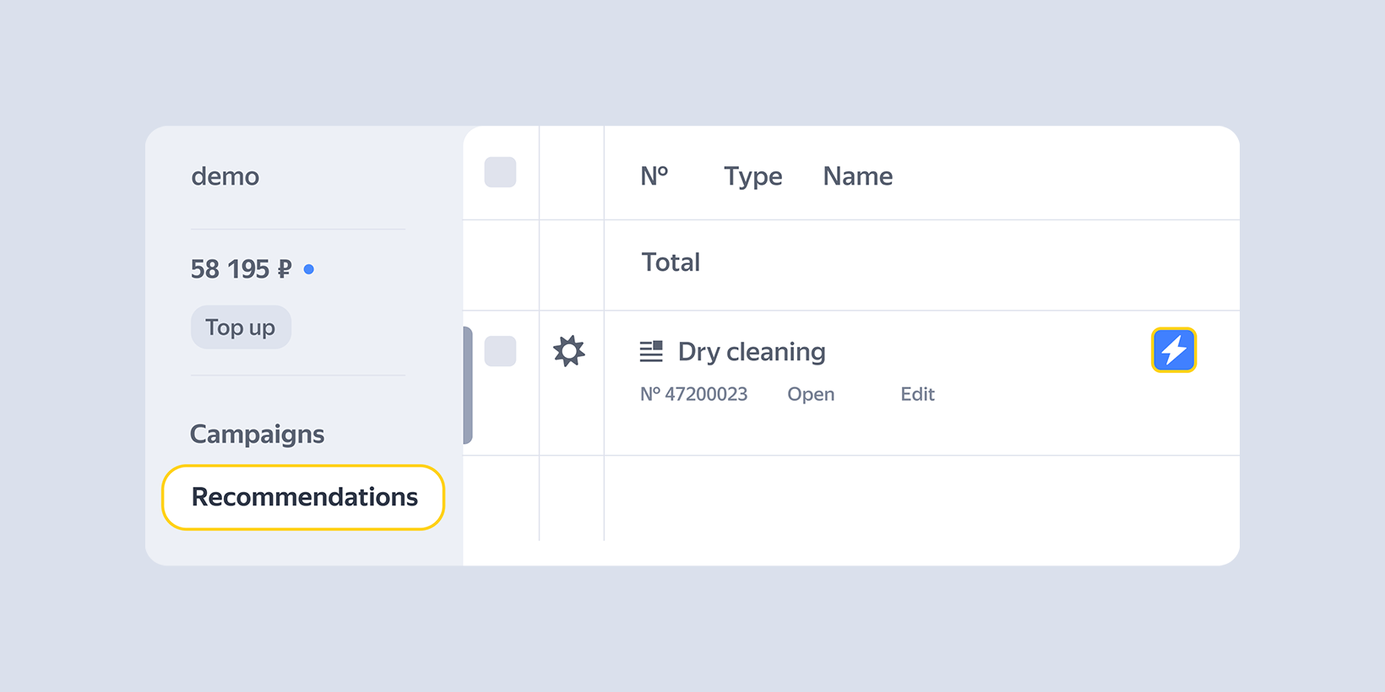Click the text ad type icon
The image size is (1385, 692).
[651, 351]
